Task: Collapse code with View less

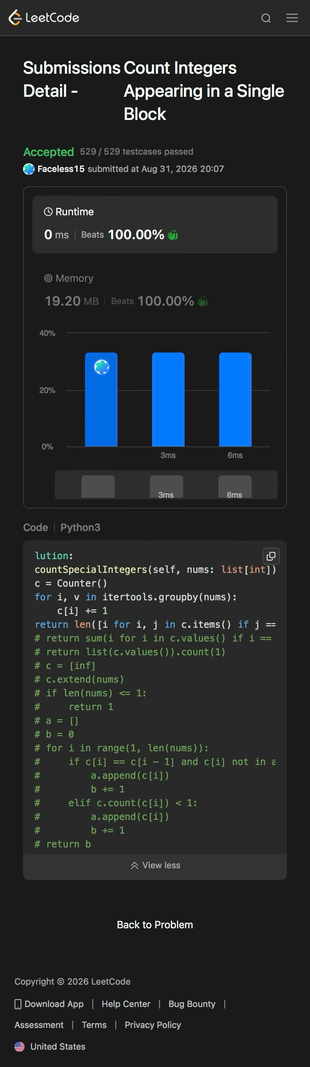Action: (155, 865)
